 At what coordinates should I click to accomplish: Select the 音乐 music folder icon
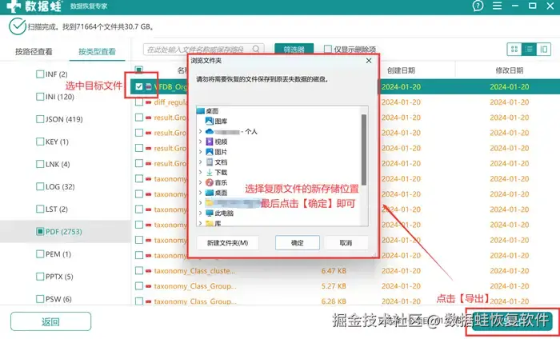(x=210, y=182)
